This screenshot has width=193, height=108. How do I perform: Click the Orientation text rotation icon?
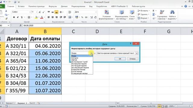[61, 12]
